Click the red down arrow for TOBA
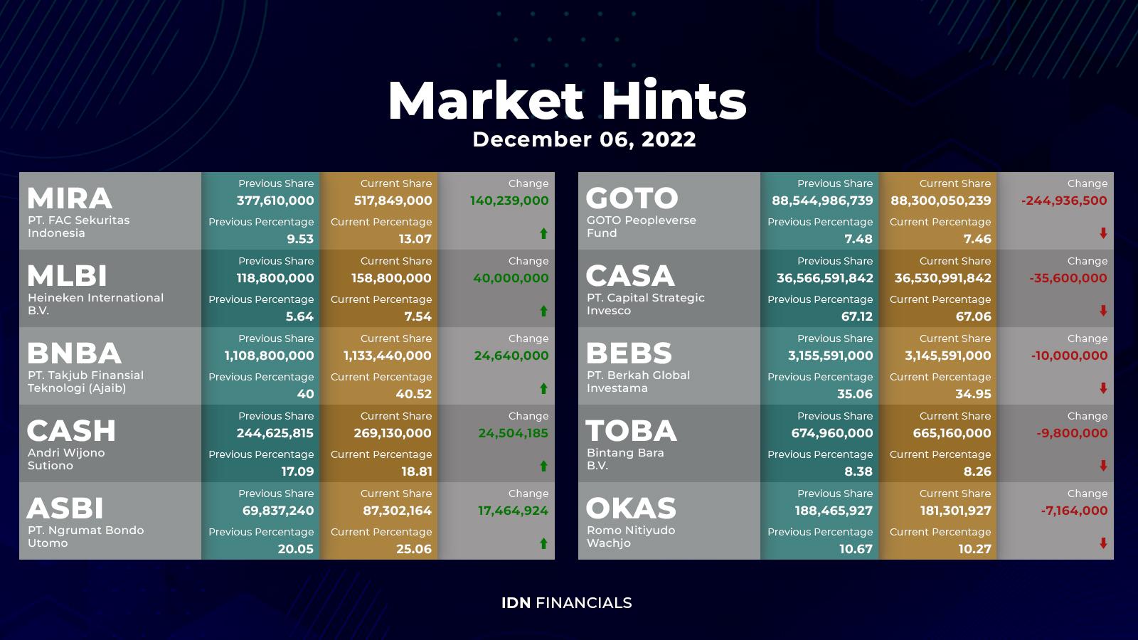This screenshot has height=640, width=1138. point(1103,466)
